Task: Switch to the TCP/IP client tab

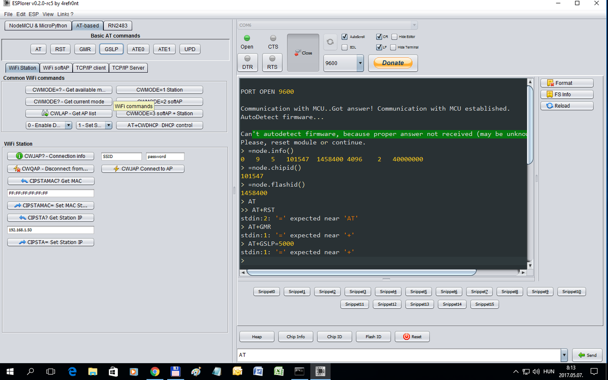Action: point(91,68)
